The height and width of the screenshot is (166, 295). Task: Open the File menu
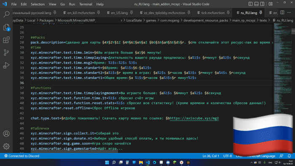tap(14, 4)
